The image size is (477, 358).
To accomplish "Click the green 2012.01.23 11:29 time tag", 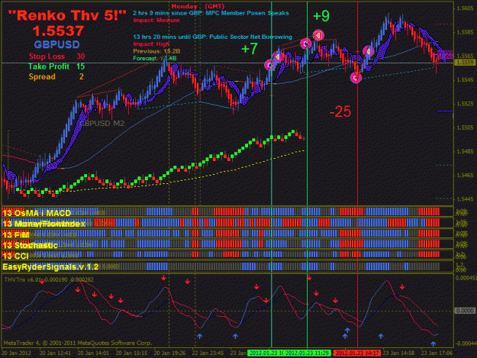I will [307, 353].
